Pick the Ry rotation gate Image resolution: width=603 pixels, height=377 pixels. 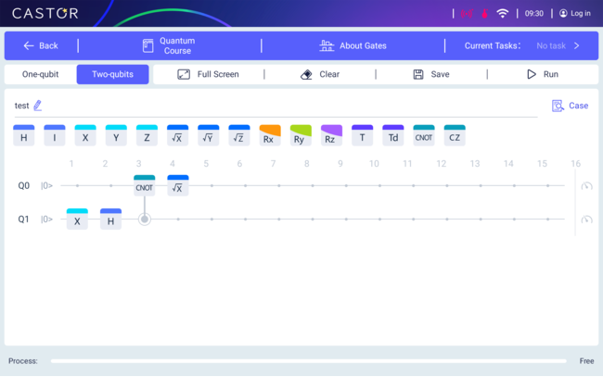300,136
